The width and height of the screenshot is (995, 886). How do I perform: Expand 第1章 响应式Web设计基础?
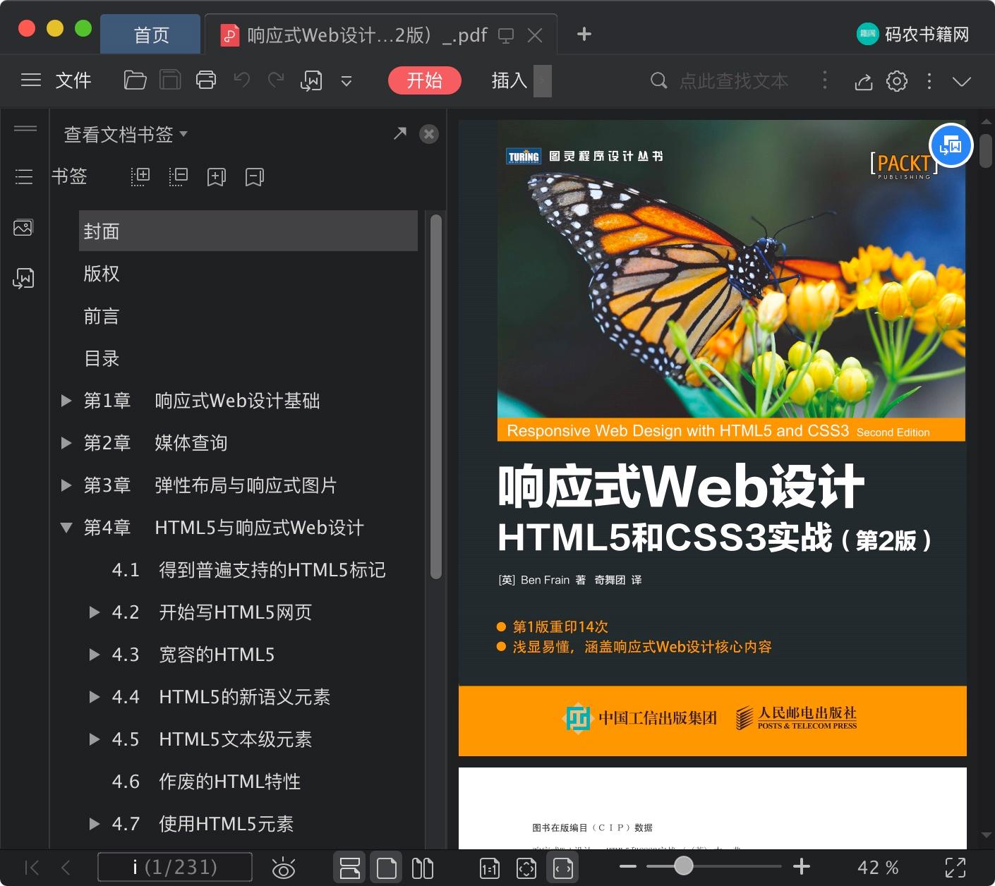click(x=66, y=401)
